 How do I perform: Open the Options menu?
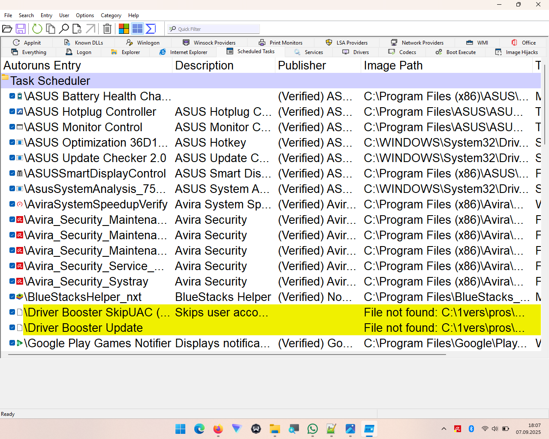coord(85,15)
